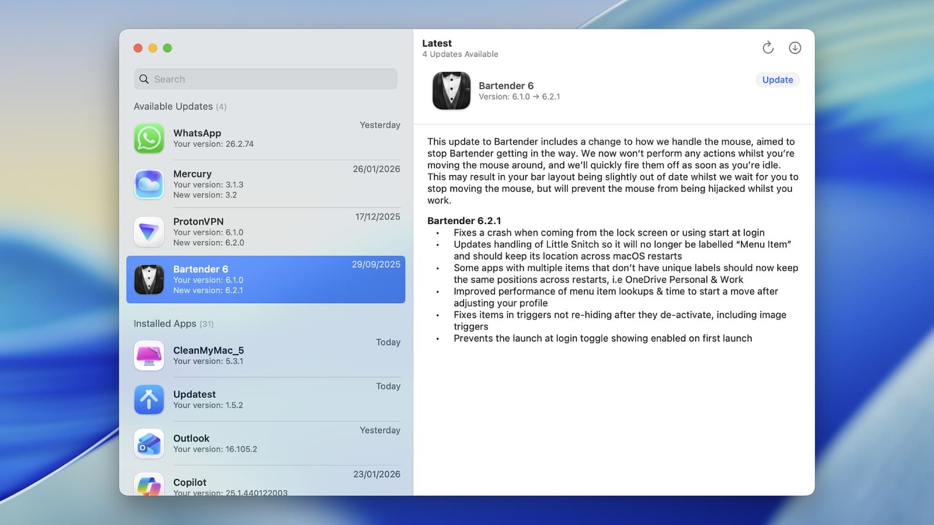
Task: Choose the ProtonVPN update row
Action: [266, 232]
